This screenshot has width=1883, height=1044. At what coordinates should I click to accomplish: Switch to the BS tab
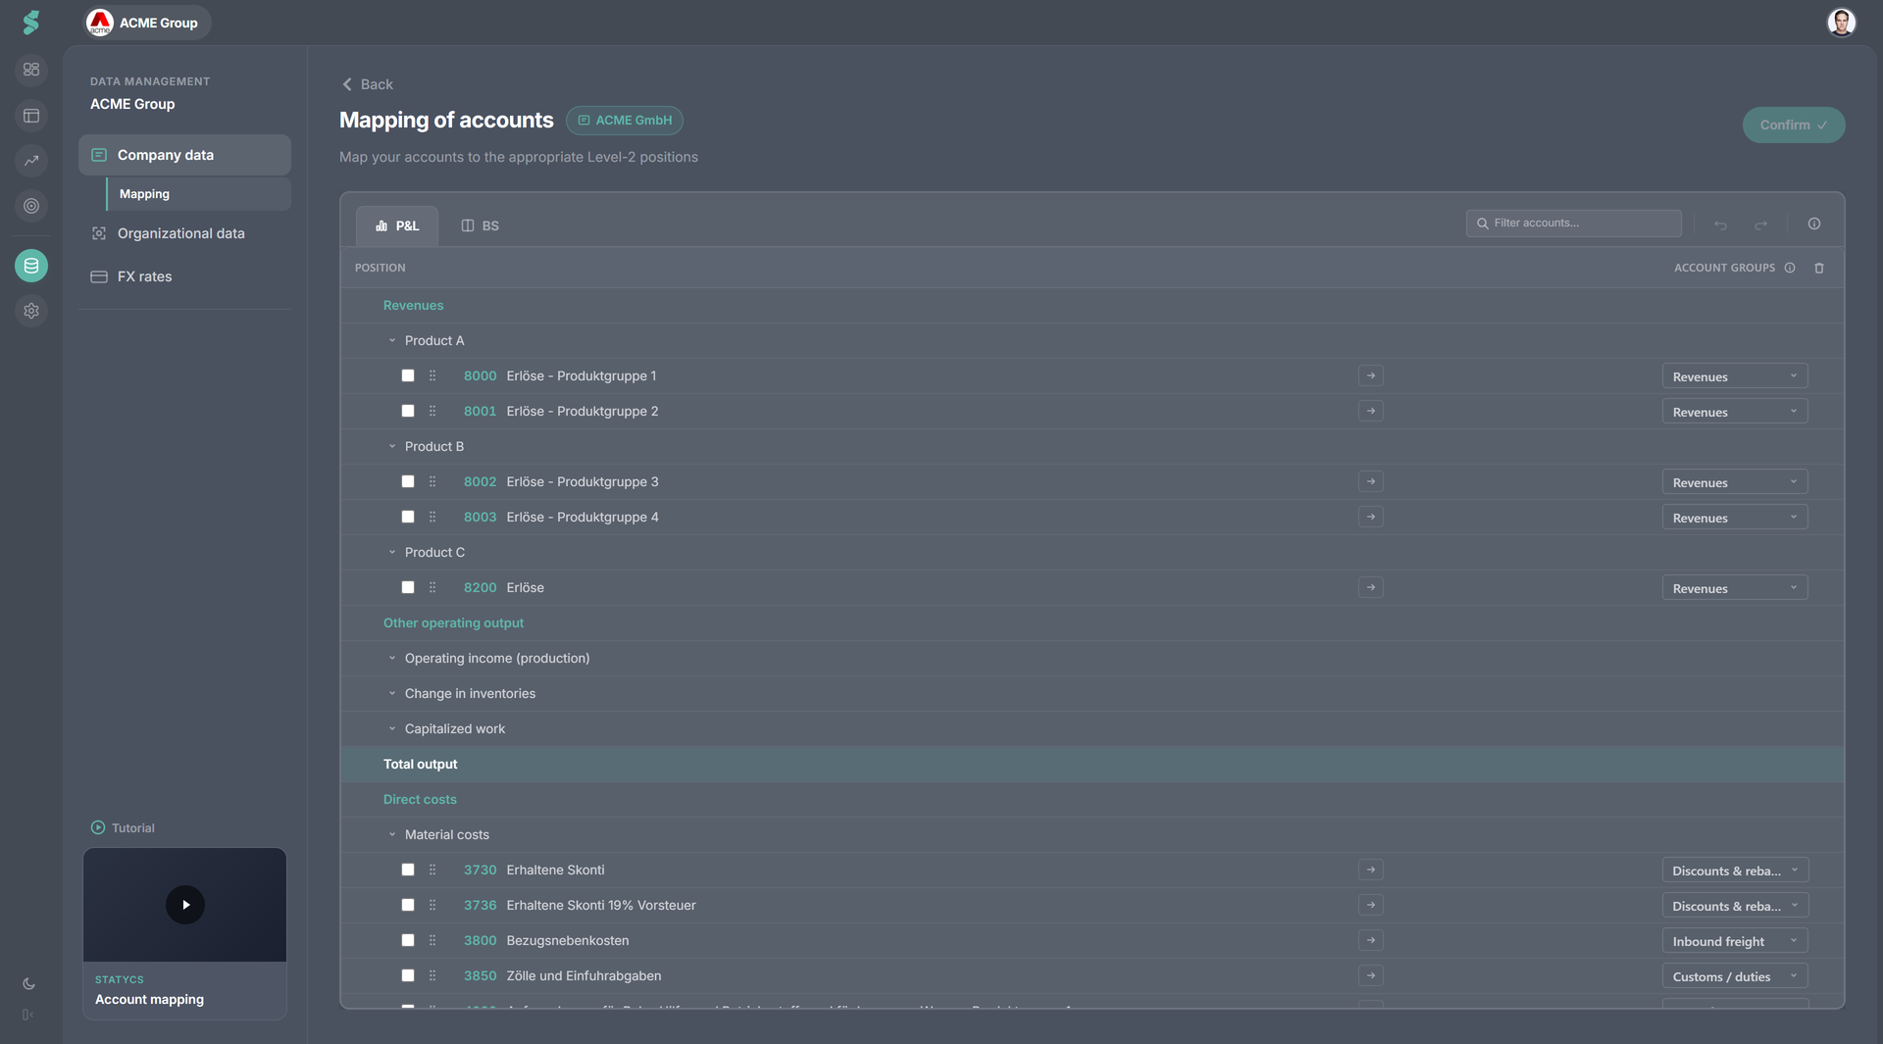(x=481, y=225)
